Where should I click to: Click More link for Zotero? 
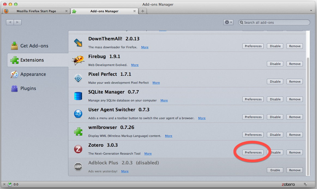pyautogui.click(x=148, y=154)
